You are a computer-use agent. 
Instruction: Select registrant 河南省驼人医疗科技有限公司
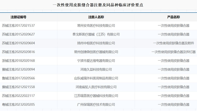coord(96,87)
